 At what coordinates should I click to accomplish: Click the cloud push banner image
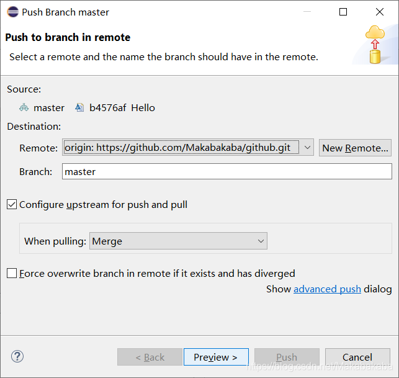pyautogui.click(x=375, y=44)
